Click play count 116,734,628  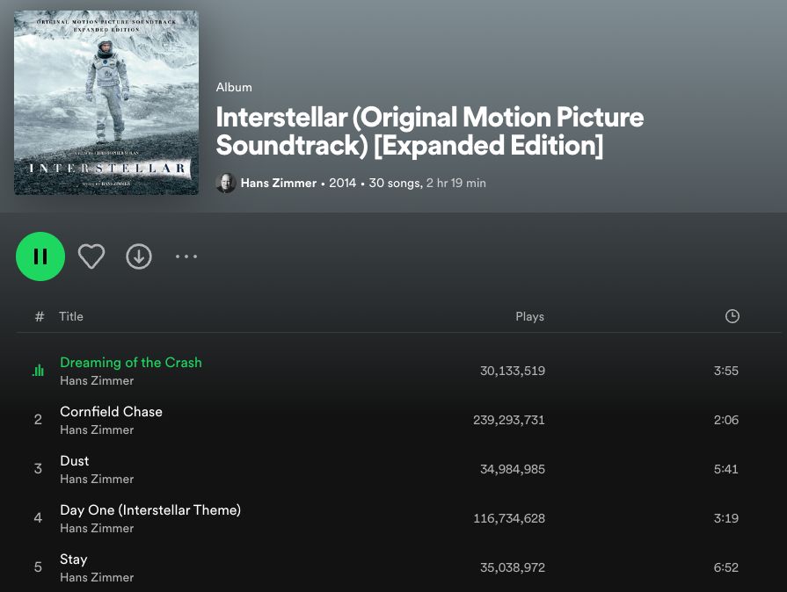coord(509,518)
